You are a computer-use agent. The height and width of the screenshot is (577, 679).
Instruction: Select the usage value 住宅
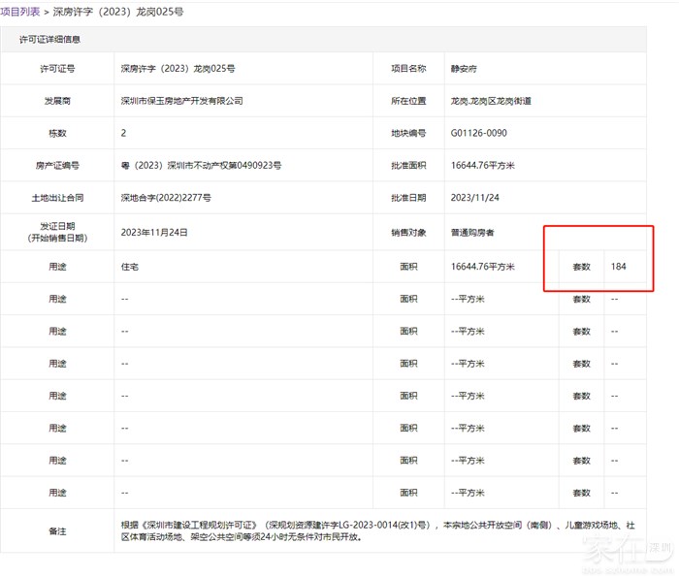click(x=130, y=266)
